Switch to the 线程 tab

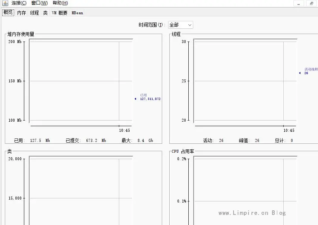[34, 13]
